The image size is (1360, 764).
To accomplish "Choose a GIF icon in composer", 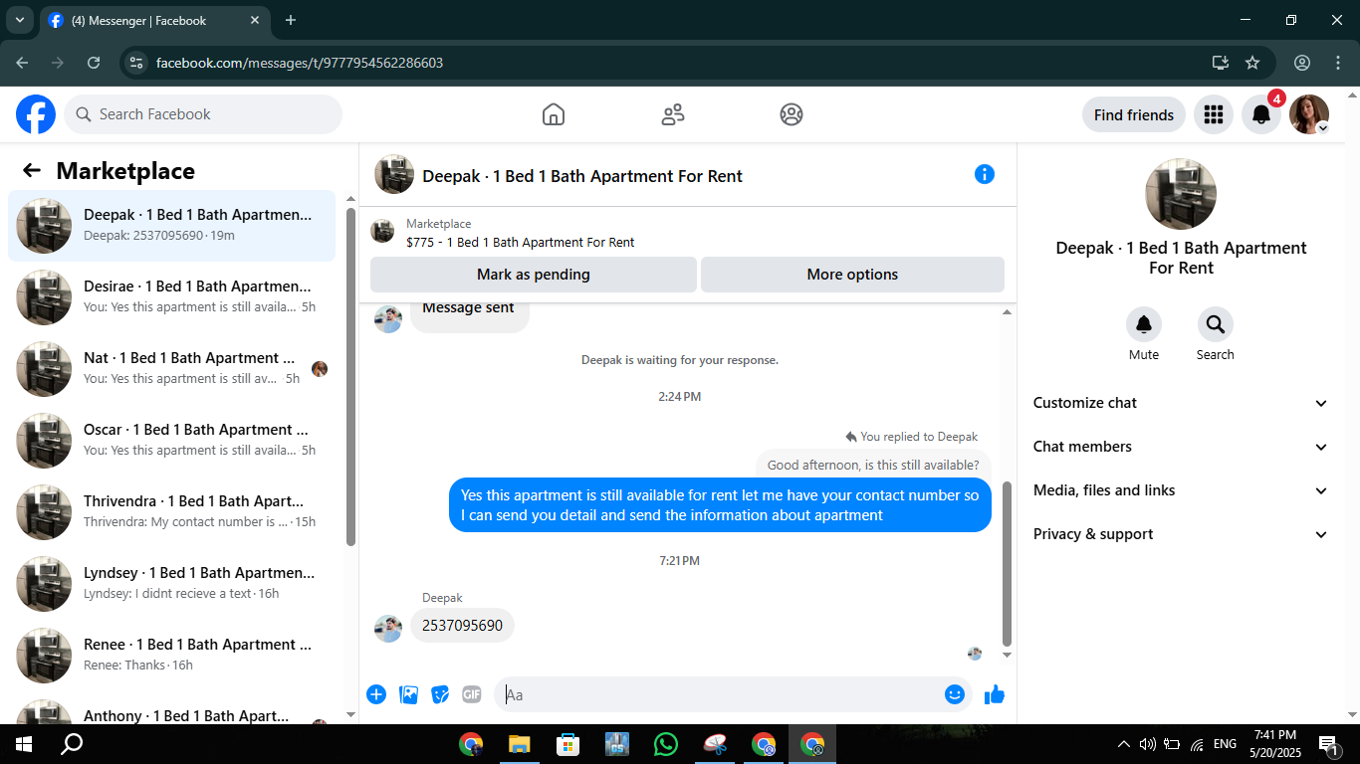I will (472, 694).
